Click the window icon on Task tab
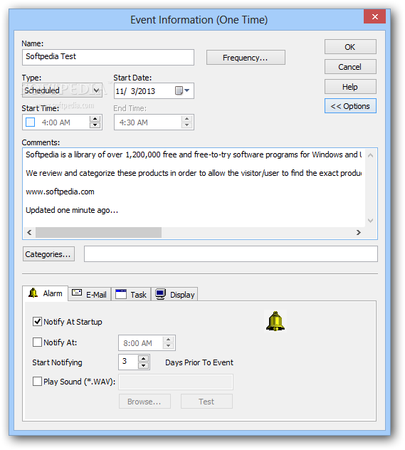Viewport: 405px width, 450px height. [120, 294]
